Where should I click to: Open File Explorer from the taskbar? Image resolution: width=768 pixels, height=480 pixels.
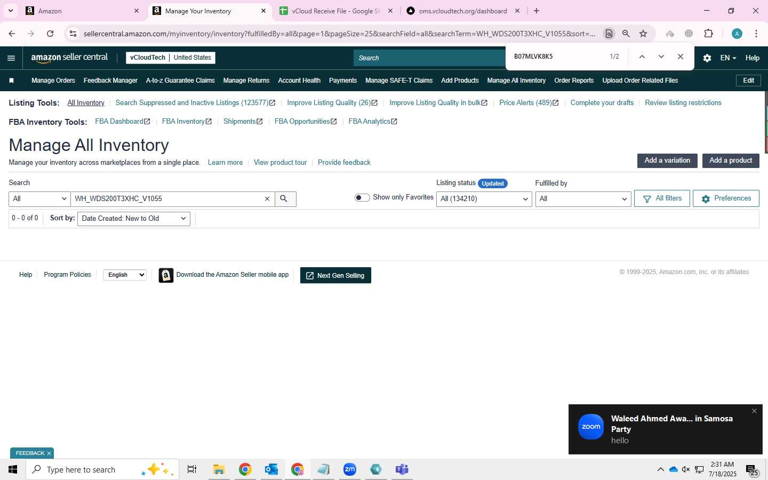click(219, 469)
